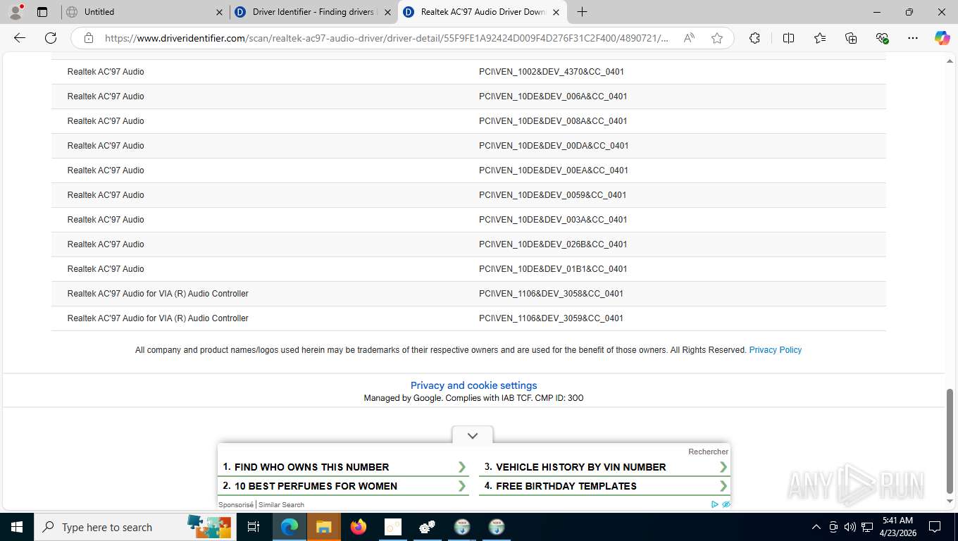Image resolution: width=958 pixels, height=541 pixels.
Task: Open the Collections icon
Action: (851, 38)
